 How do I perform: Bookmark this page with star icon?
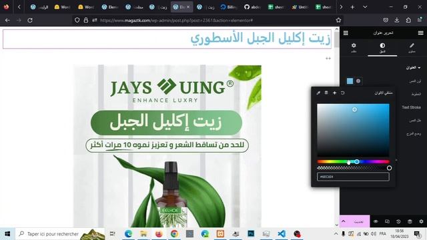tap(338, 20)
